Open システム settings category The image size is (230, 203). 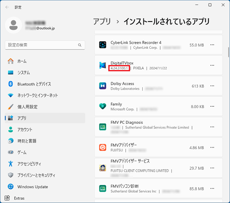pyautogui.click(x=45, y=73)
